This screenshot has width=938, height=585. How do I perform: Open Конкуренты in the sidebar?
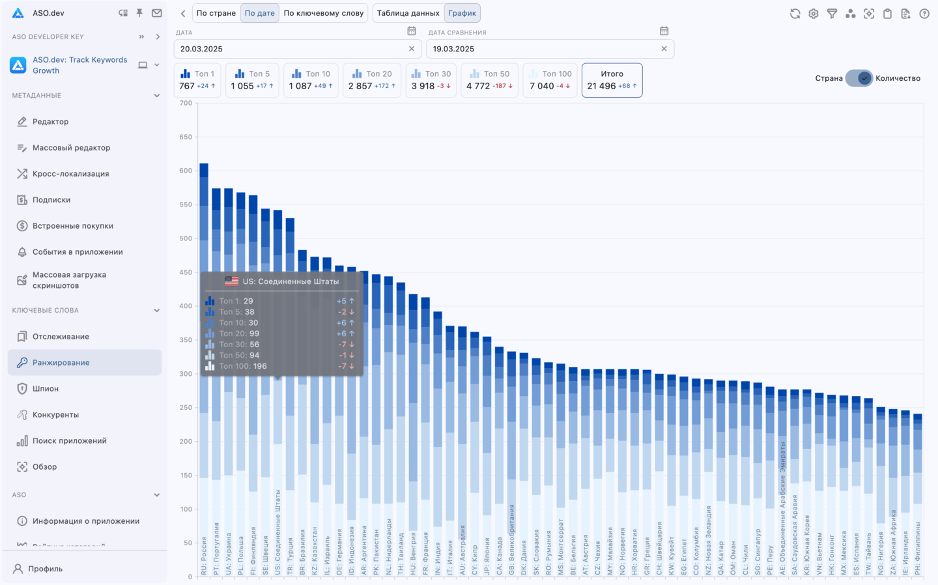pos(55,415)
